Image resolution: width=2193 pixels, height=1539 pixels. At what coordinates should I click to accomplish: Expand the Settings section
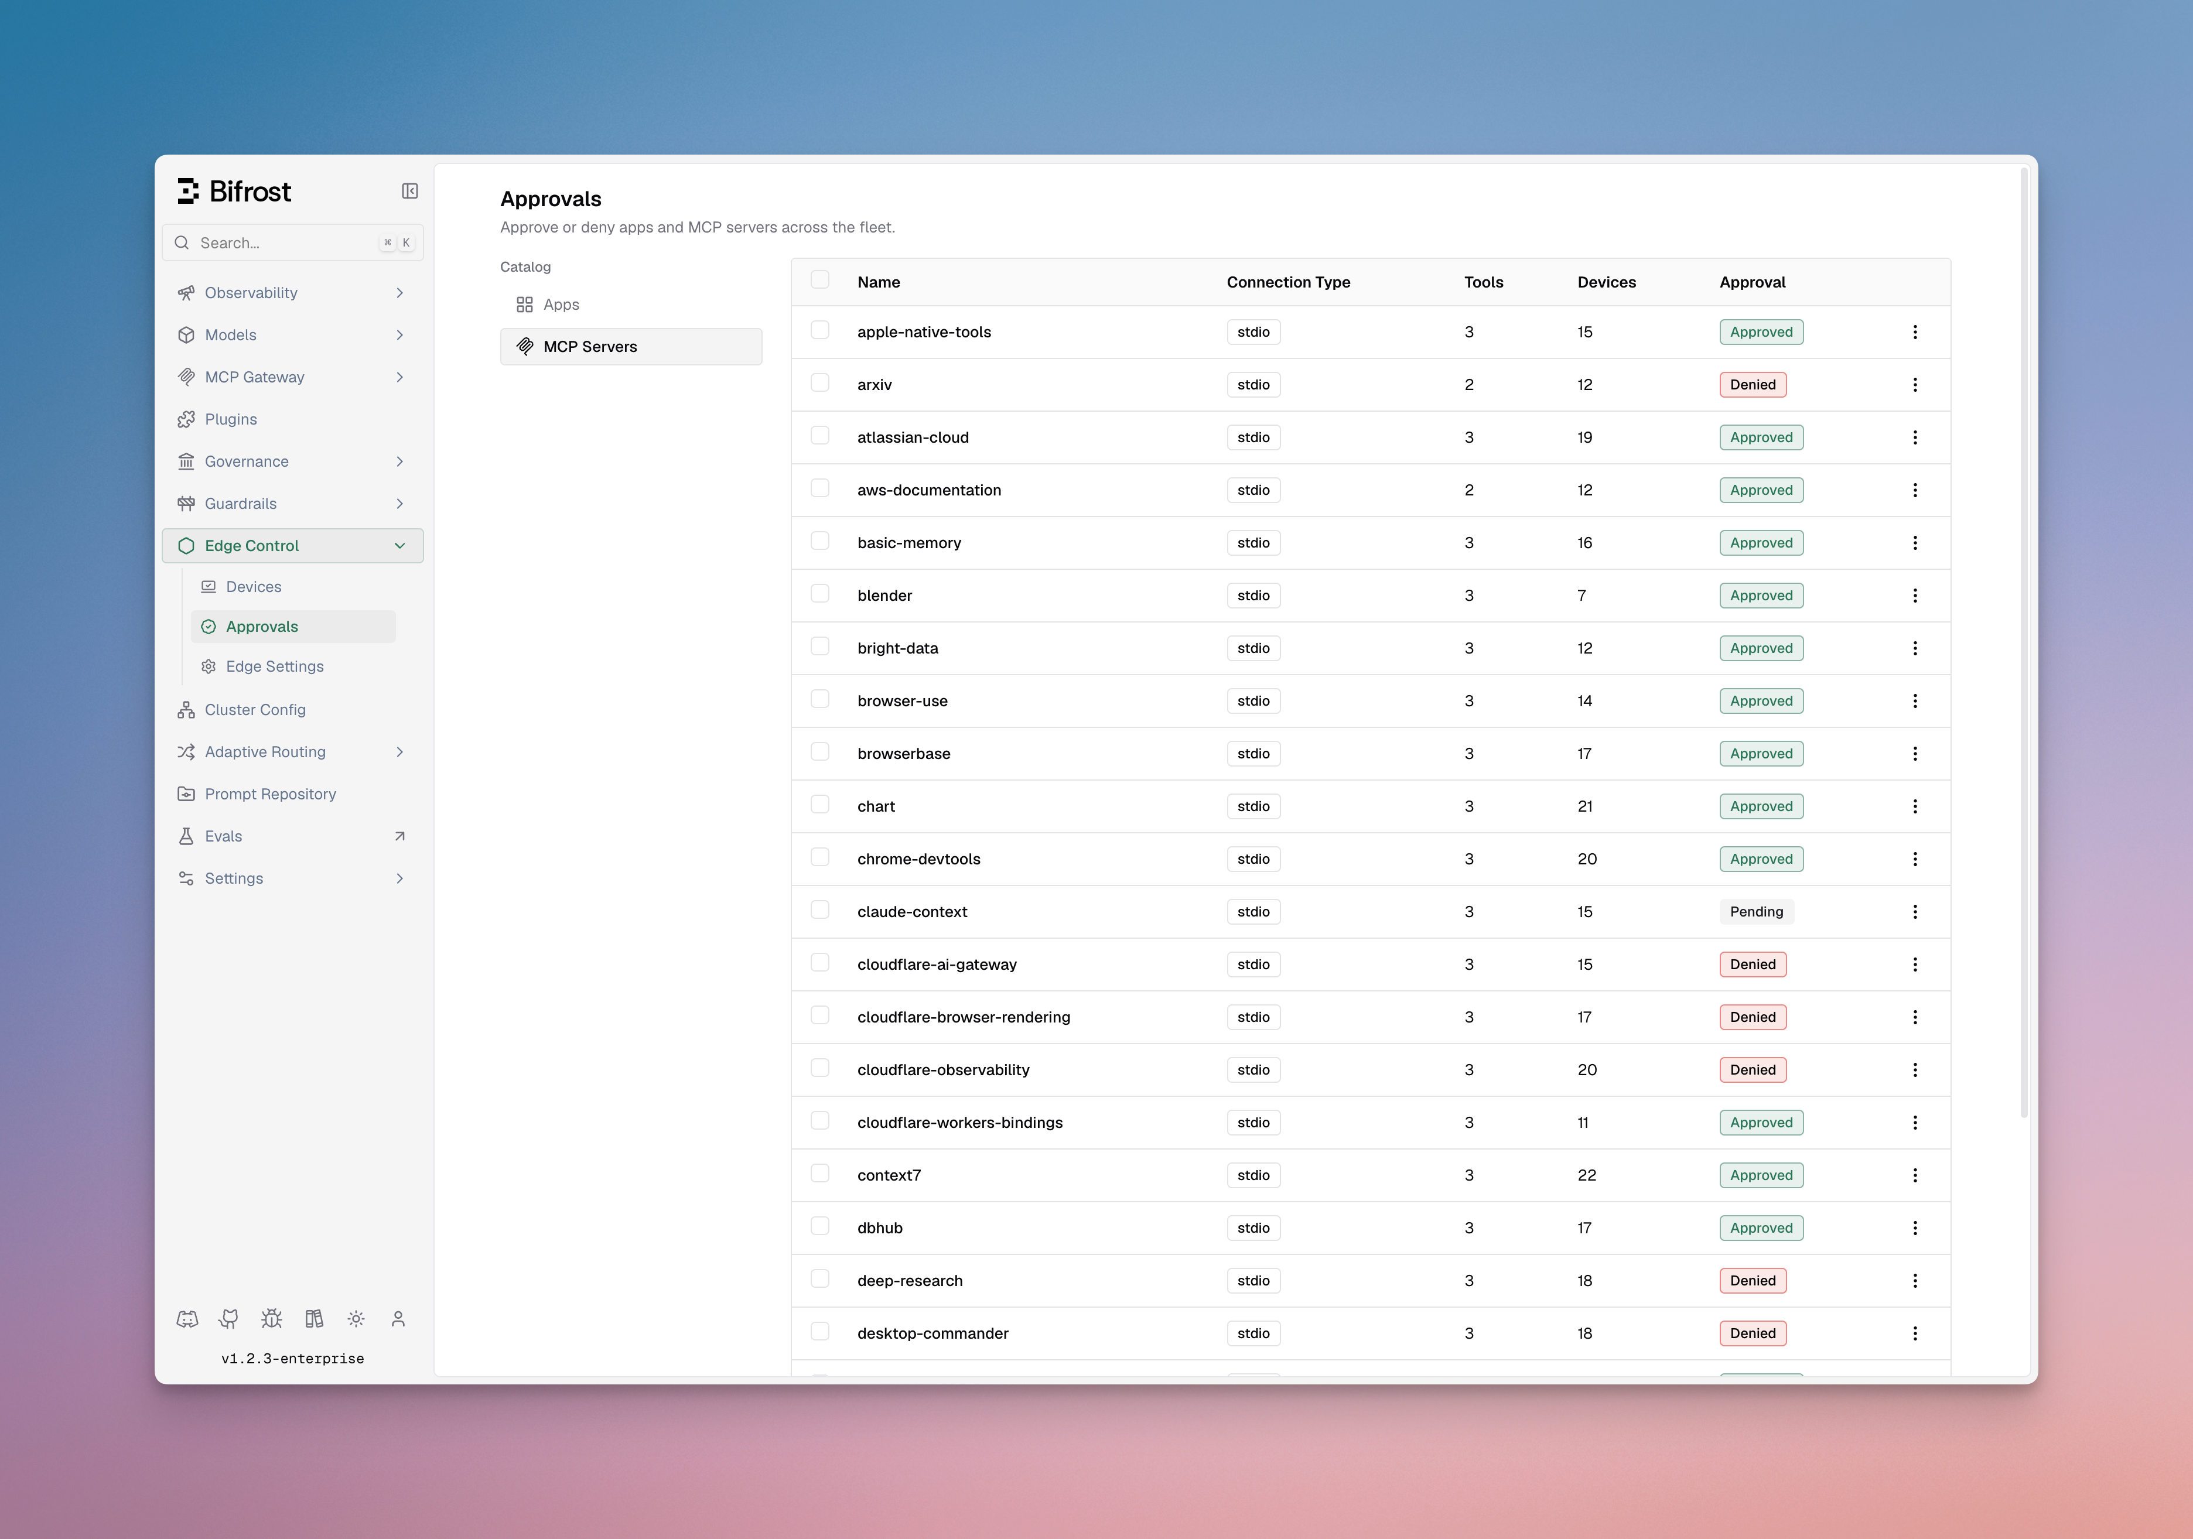(292, 878)
